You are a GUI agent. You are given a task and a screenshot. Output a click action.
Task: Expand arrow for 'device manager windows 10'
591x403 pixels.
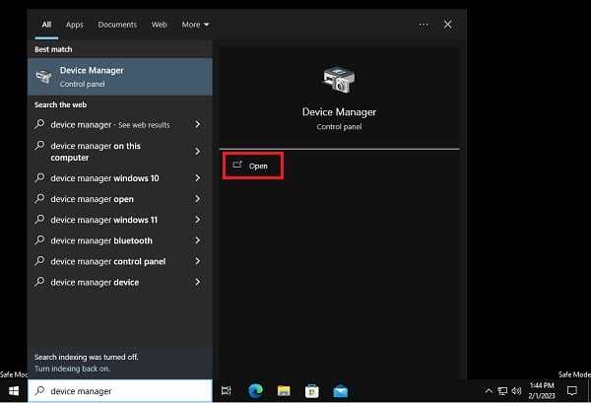198,178
